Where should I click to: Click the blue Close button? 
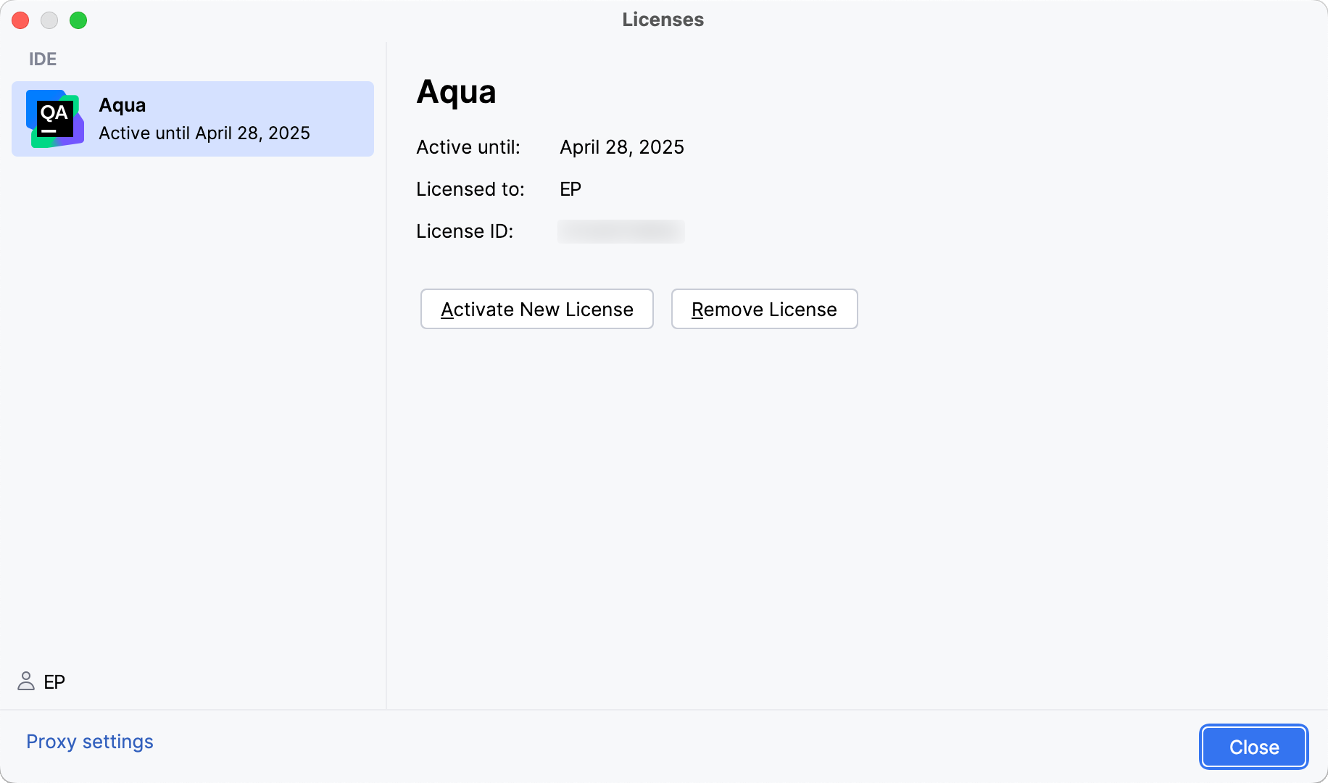point(1254,747)
